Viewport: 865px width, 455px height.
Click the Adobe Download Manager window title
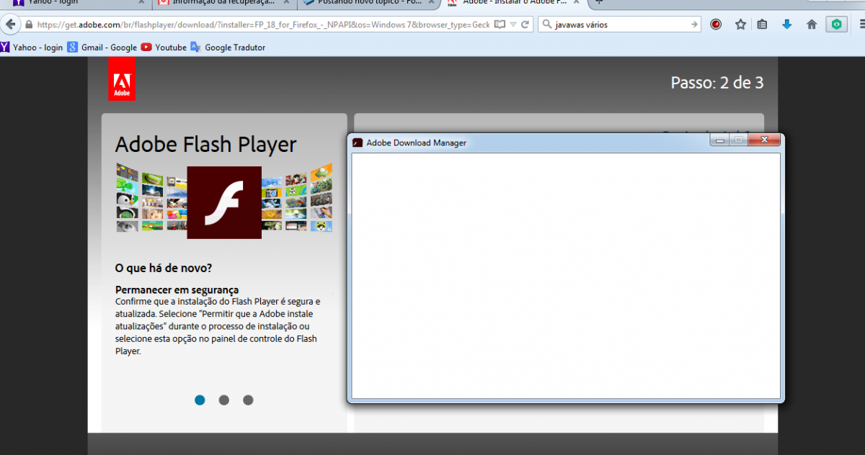416,143
